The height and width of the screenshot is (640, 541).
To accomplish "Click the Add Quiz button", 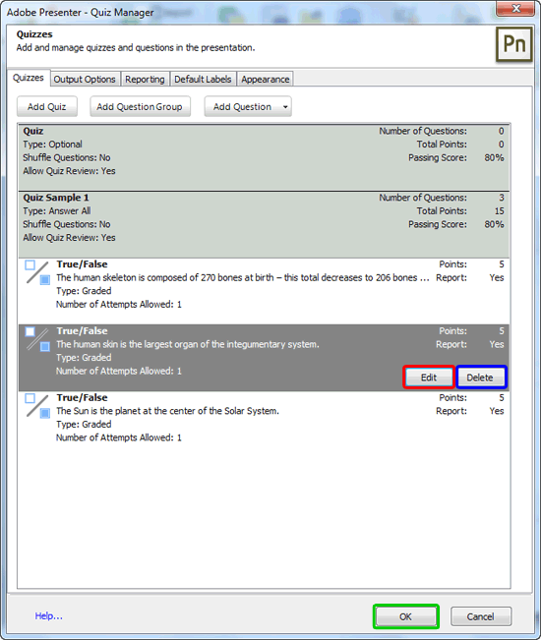I will (47, 107).
